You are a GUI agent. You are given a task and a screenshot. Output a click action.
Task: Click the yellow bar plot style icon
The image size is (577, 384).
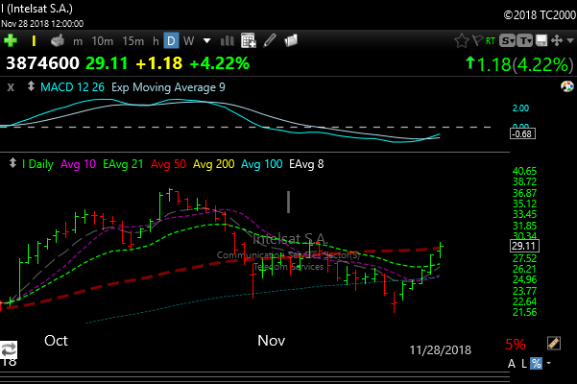point(35,40)
